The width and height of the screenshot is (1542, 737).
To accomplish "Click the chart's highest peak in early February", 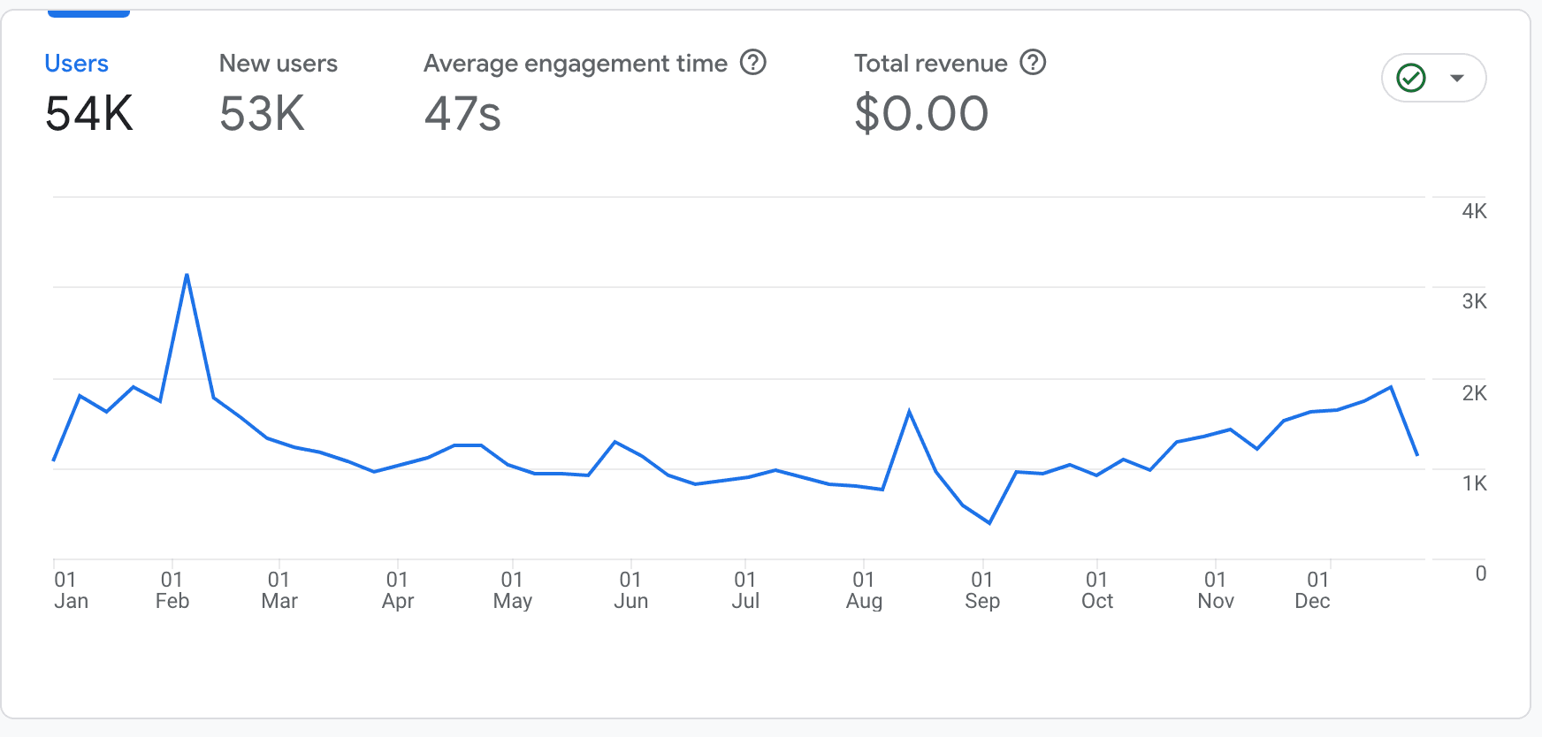I will tap(187, 275).
